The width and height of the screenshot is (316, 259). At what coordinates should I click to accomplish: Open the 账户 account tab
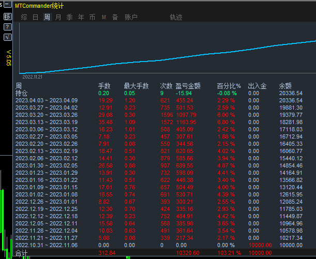131,17
